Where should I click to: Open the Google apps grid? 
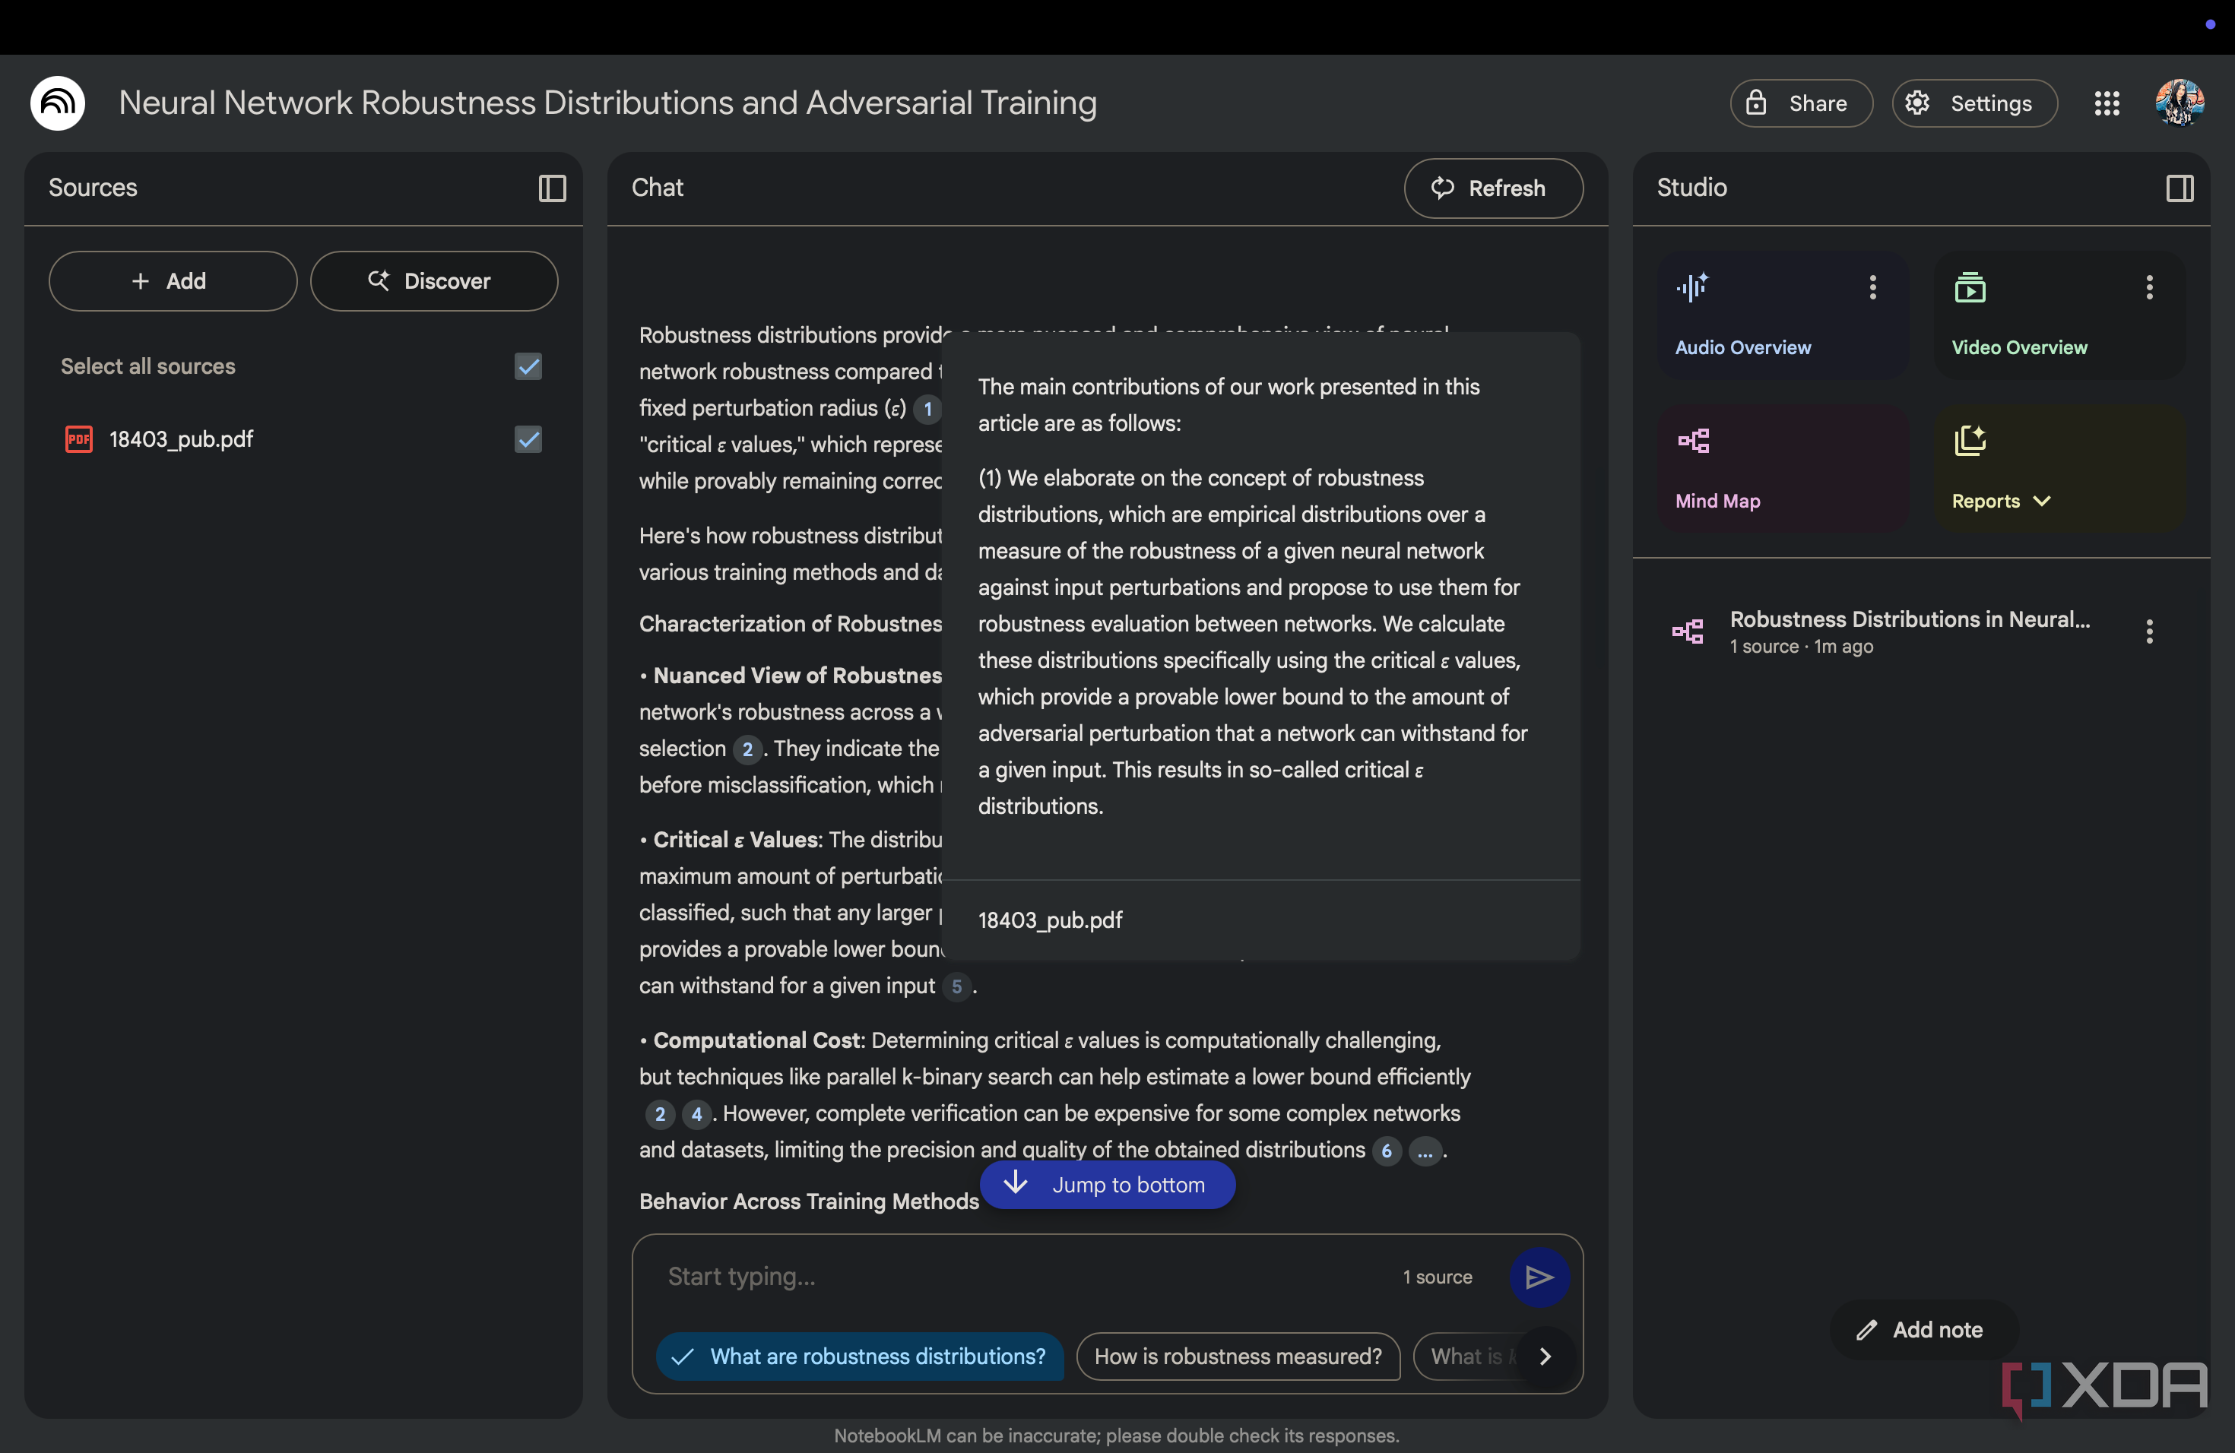point(2107,103)
